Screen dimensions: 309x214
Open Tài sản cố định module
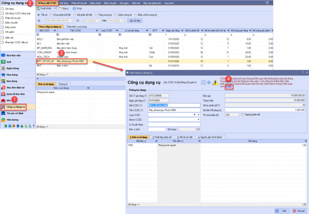click(x=15, y=113)
